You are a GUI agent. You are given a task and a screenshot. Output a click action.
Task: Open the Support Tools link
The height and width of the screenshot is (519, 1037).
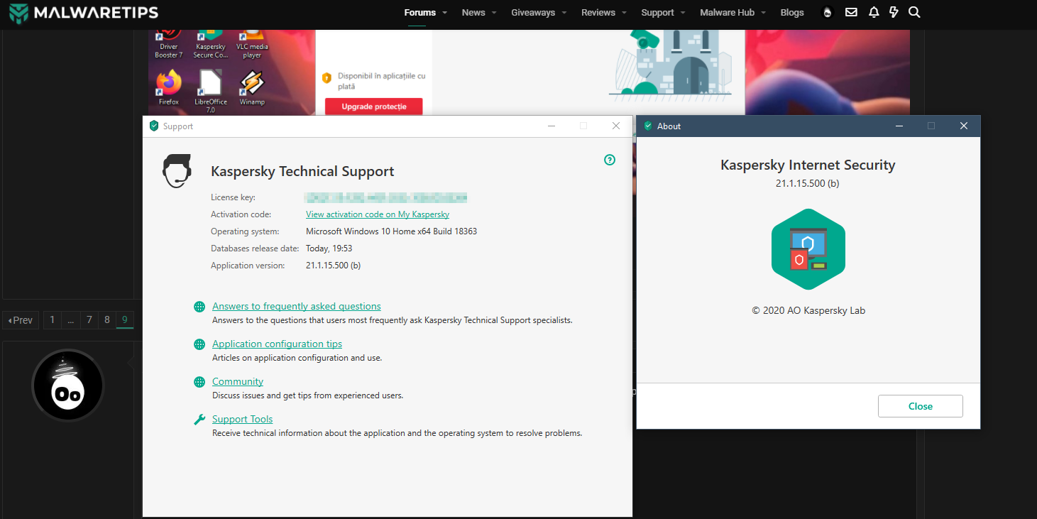point(242,420)
